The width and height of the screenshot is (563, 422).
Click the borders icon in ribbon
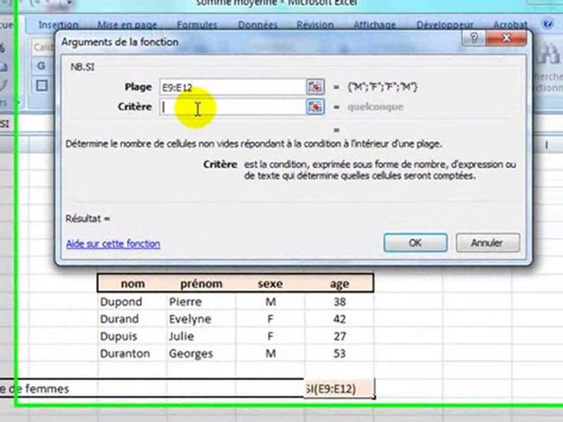point(42,86)
